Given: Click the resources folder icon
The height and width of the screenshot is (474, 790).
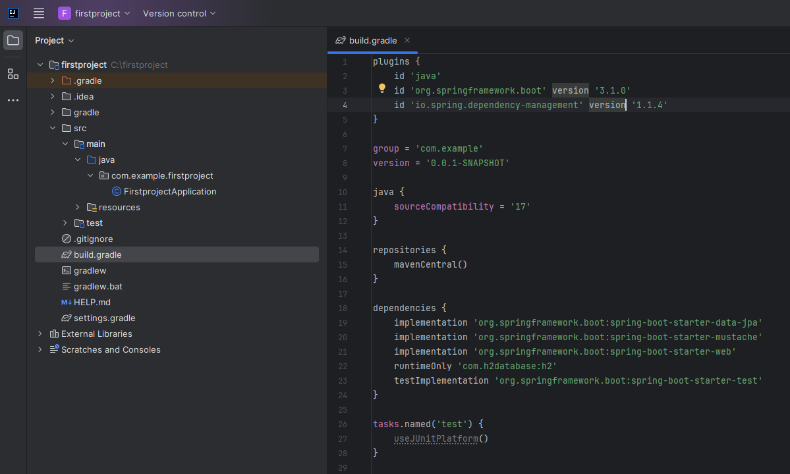Looking at the screenshot, I should click(92, 207).
